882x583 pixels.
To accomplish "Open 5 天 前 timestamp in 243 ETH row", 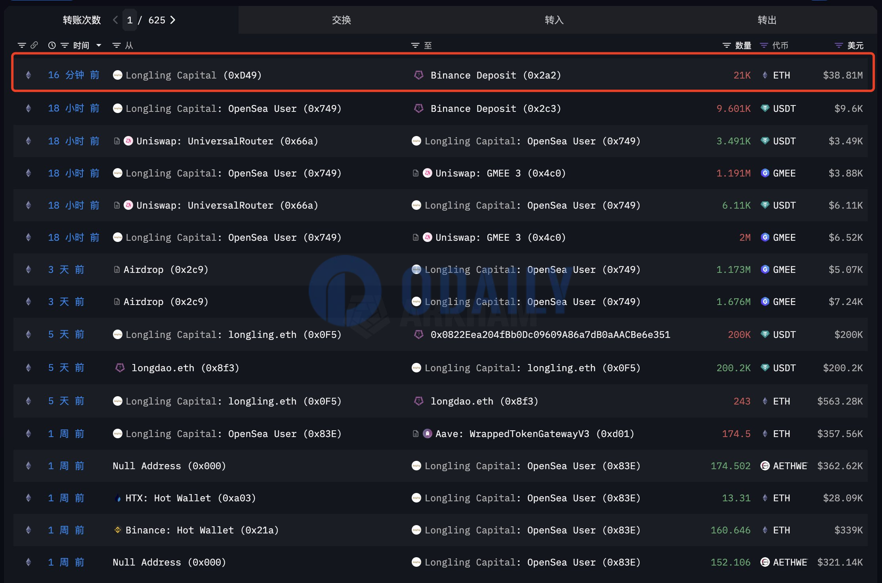I will point(66,401).
